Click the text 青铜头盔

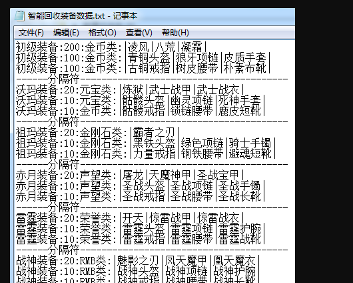149,57
